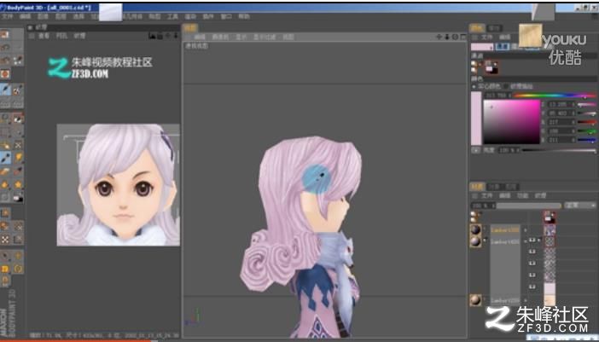Open the texture view panel grip menu icon
Screen dimensions: 599x342
click(32, 36)
